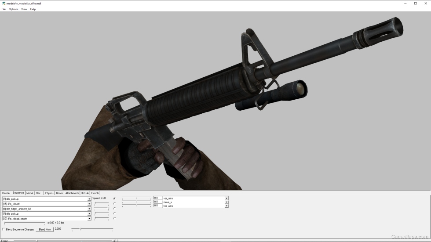Switch to the Render tab
The image size is (431, 242).
6,193
